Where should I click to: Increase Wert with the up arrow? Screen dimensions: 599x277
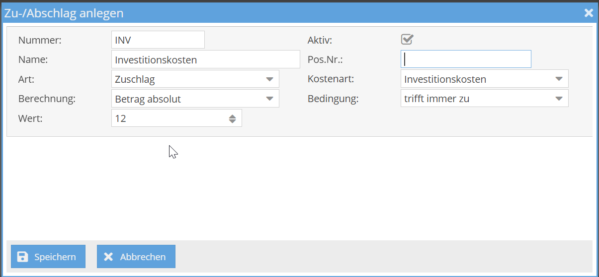click(x=232, y=116)
